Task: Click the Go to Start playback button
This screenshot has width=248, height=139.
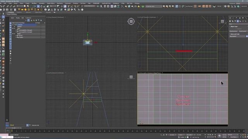Action: (205, 135)
